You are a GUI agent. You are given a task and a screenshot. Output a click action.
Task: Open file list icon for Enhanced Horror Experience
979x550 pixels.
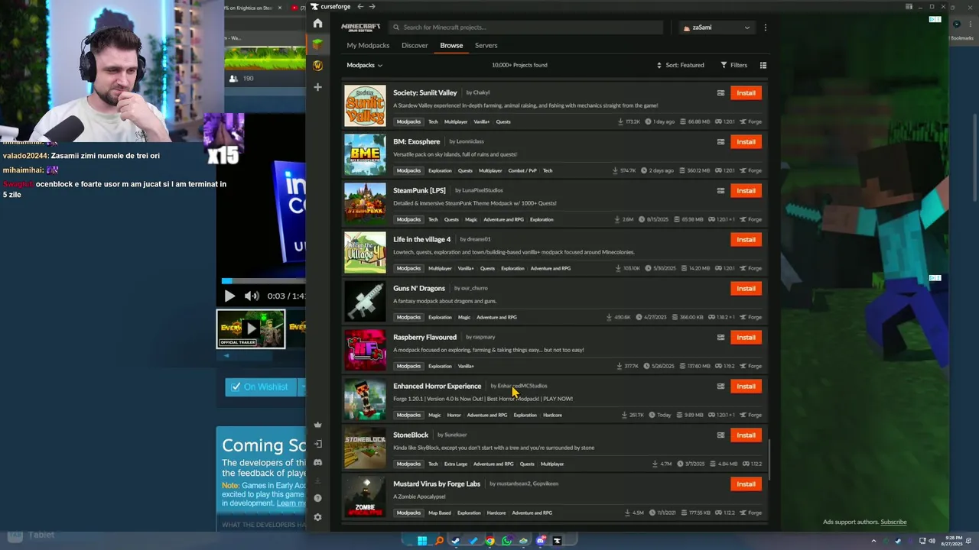click(720, 387)
